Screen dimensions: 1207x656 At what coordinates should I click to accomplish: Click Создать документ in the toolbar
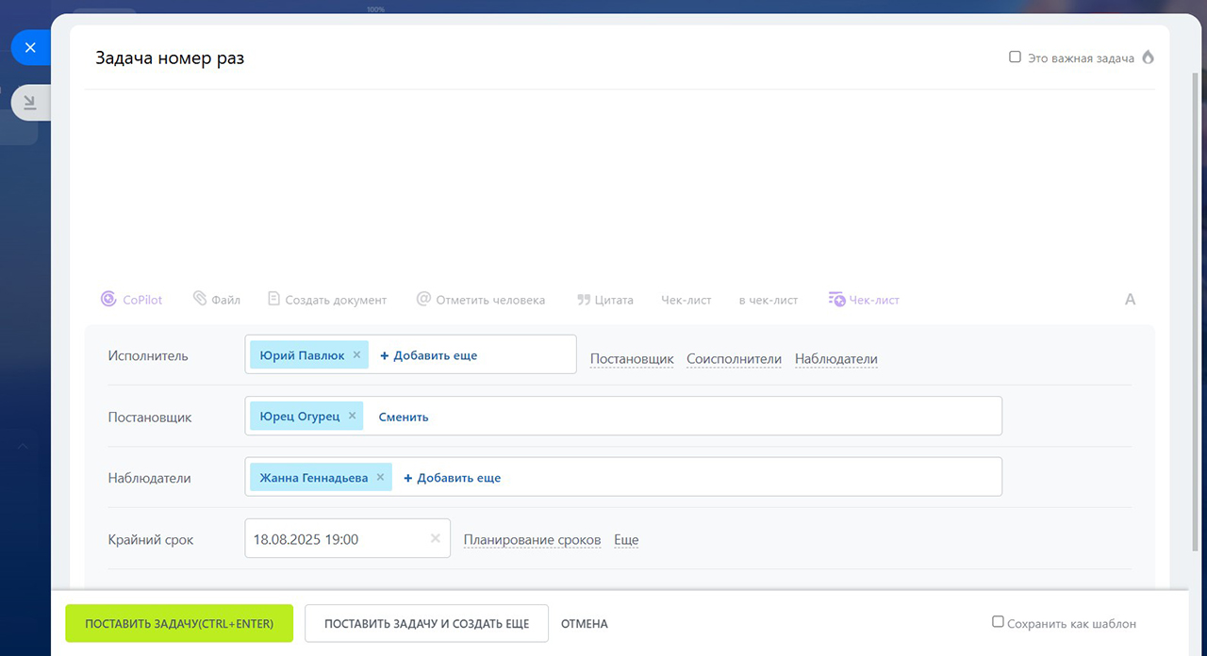click(x=327, y=300)
